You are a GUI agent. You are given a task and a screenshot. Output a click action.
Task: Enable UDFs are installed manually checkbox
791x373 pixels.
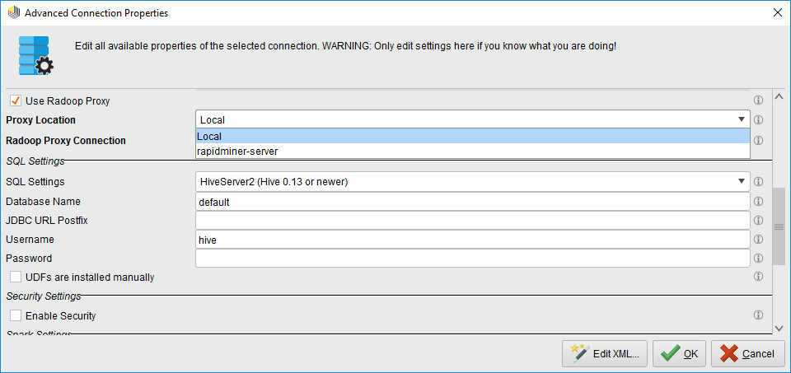(x=15, y=277)
